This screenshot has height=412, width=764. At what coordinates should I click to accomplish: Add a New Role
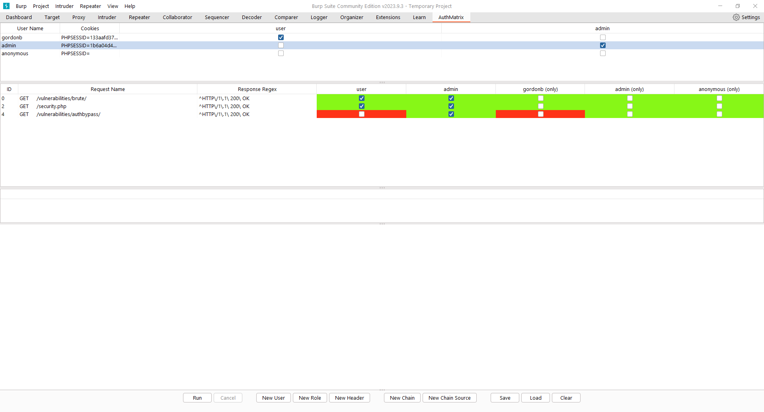pos(310,398)
